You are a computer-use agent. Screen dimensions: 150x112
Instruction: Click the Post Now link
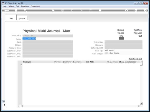point(138,30)
